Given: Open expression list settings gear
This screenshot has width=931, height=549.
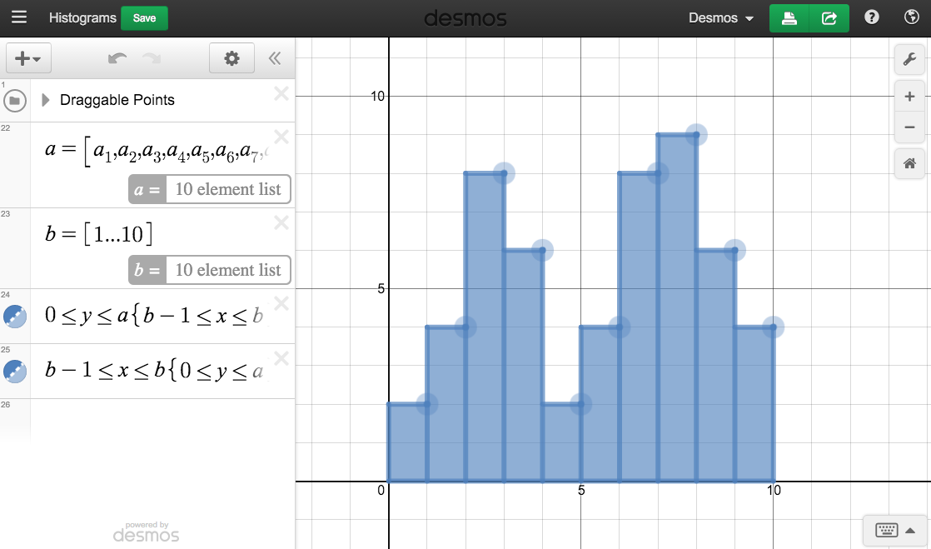Looking at the screenshot, I should click(232, 58).
